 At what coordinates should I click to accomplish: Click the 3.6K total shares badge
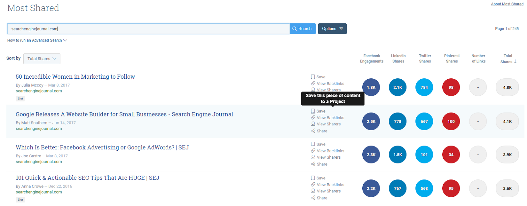click(507, 189)
